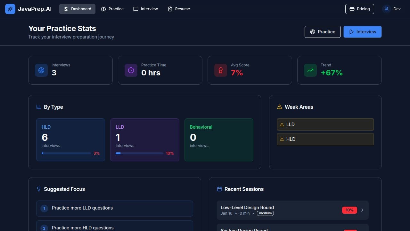Image resolution: width=410 pixels, height=231 pixels.
Task: Expand the LLD weak area item
Action: click(x=325, y=124)
